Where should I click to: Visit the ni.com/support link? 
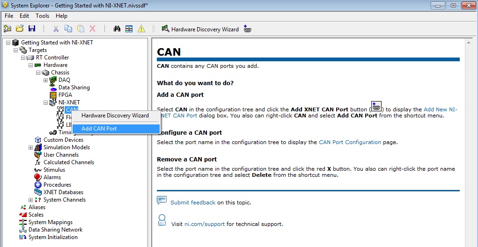(205, 224)
